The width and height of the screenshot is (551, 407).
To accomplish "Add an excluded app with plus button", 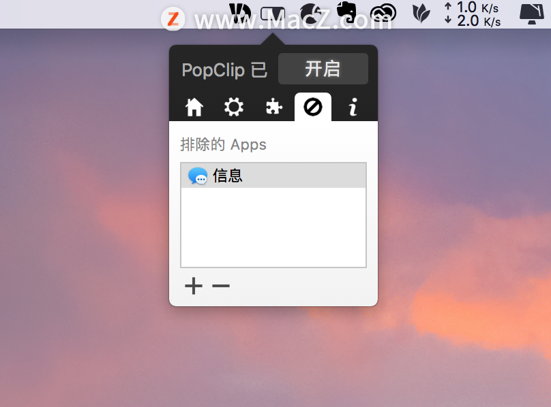I will (x=194, y=286).
